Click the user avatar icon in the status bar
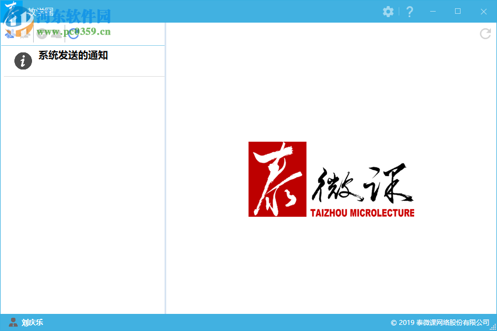 (x=13, y=322)
